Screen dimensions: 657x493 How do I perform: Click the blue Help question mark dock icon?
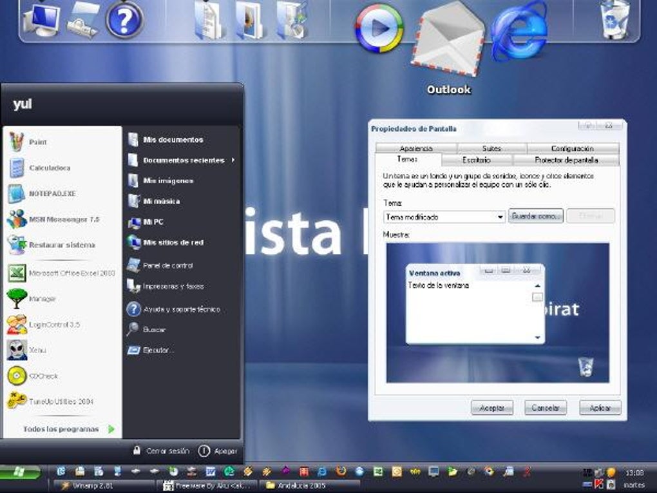pos(124,19)
